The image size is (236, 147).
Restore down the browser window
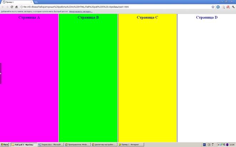pyautogui.click(x=226, y=1)
